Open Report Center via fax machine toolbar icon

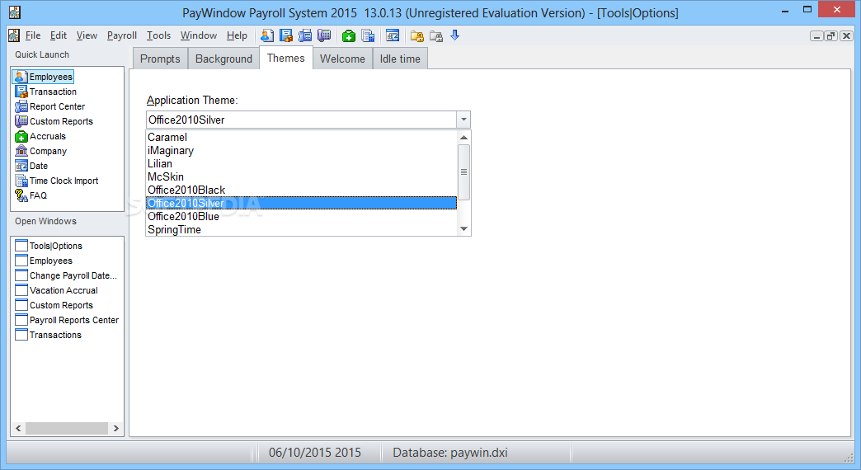pyautogui.click(x=305, y=35)
